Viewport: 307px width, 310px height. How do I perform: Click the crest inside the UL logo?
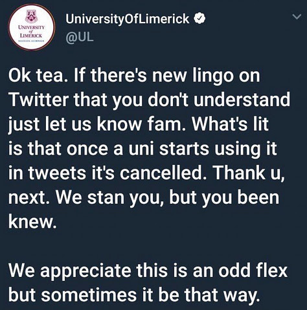(x=32, y=16)
